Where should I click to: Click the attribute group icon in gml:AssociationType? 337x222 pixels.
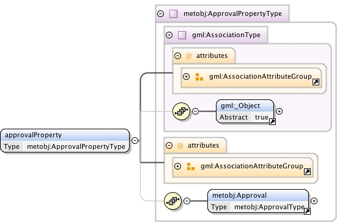coord(199,77)
